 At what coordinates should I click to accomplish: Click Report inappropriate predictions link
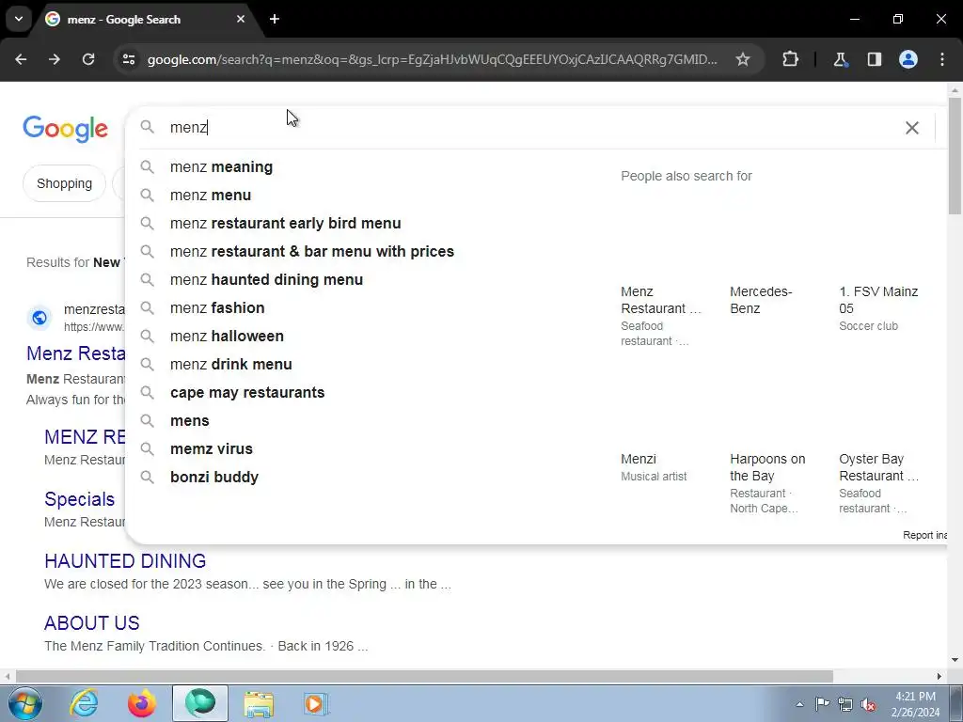tap(924, 535)
